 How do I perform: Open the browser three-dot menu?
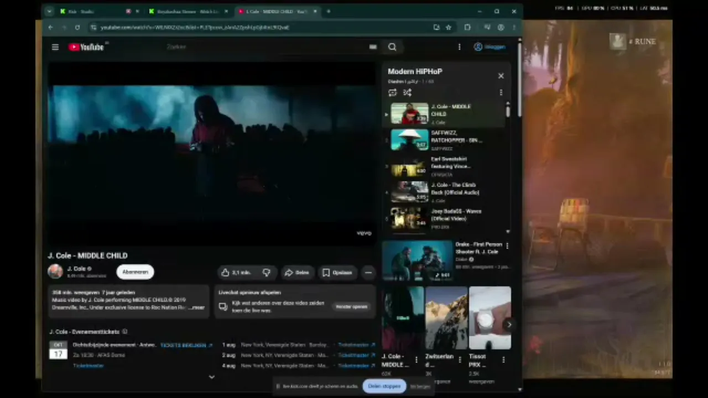click(514, 27)
